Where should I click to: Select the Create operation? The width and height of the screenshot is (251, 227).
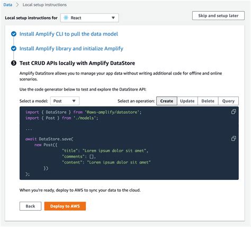[x=167, y=101]
